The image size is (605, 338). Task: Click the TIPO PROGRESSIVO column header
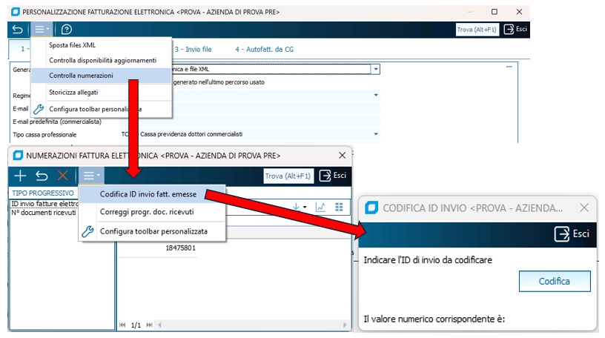(x=43, y=193)
